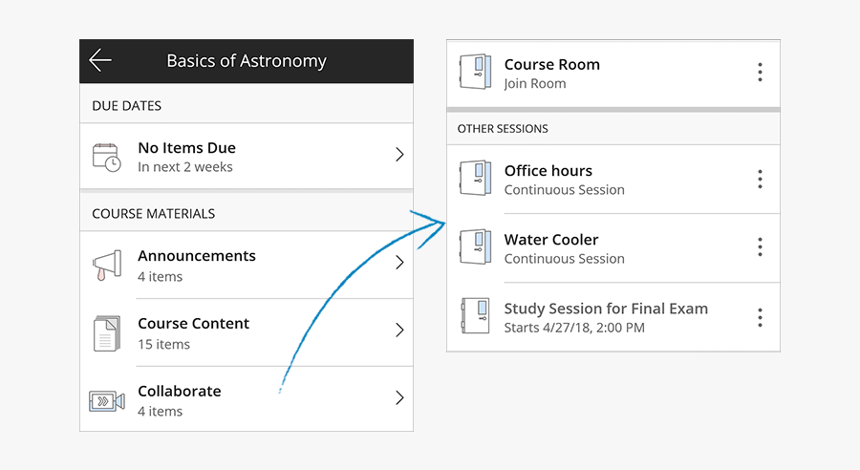
Task: Click the Office hours door icon
Action: (x=475, y=180)
